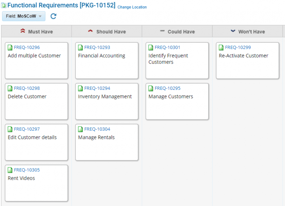Select the Manage Rentals card
The image size is (285, 206).
(107, 143)
